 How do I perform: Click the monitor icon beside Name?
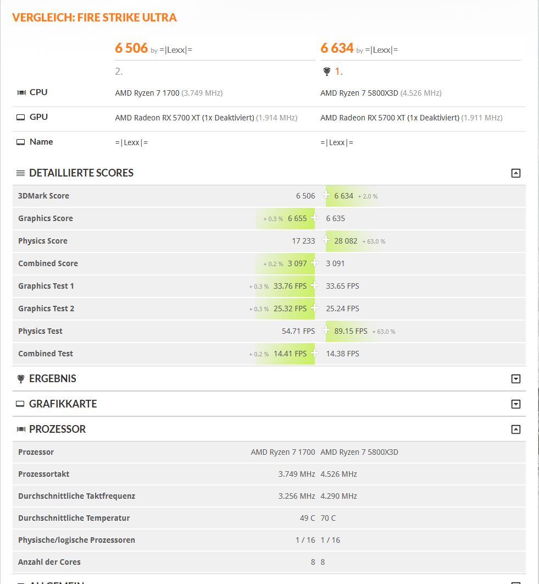20,142
